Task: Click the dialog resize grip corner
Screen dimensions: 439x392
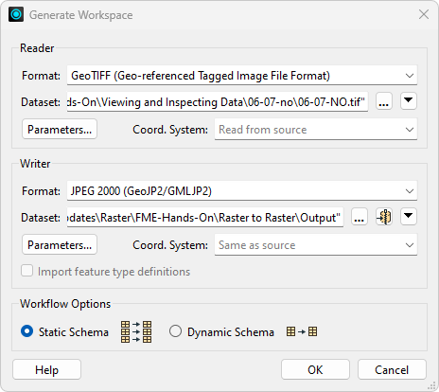Action: click(x=431, y=386)
